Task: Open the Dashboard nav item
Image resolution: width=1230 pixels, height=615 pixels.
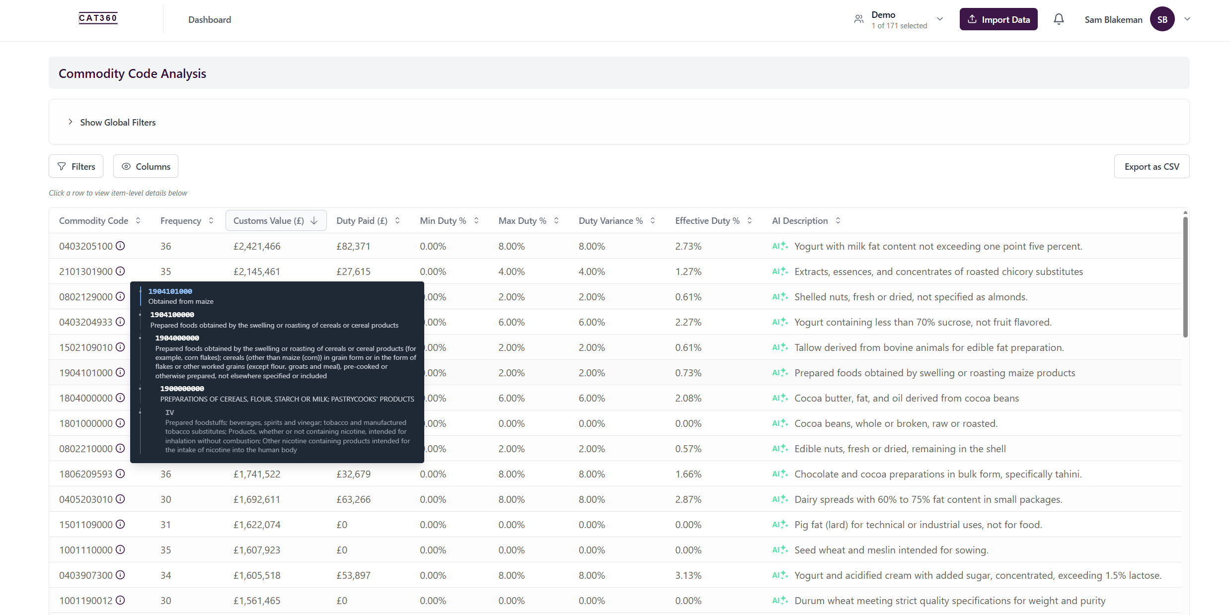Action: (210, 19)
